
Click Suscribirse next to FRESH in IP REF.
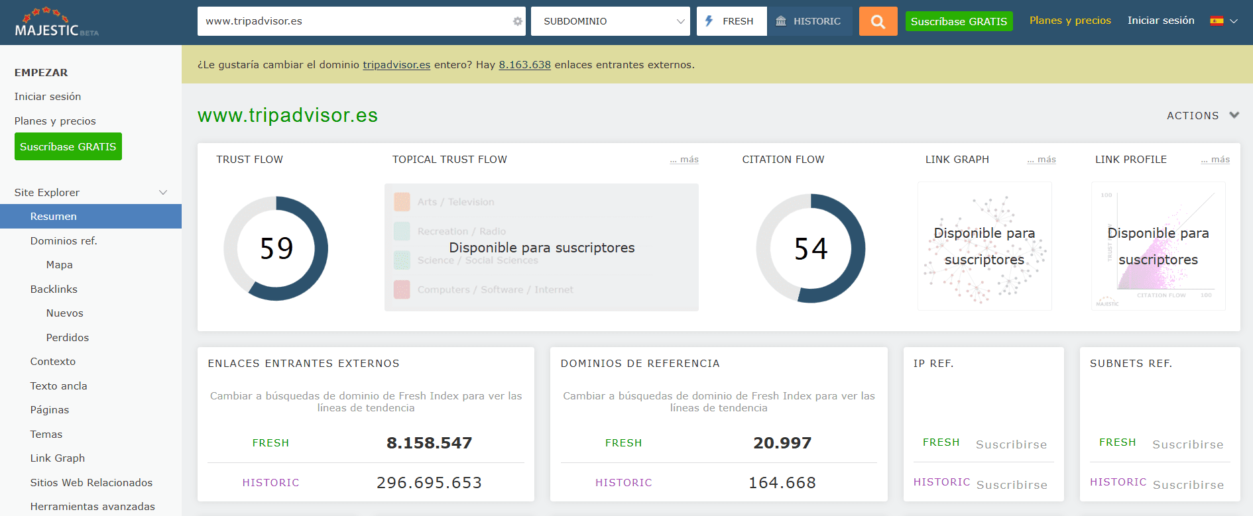1012,444
